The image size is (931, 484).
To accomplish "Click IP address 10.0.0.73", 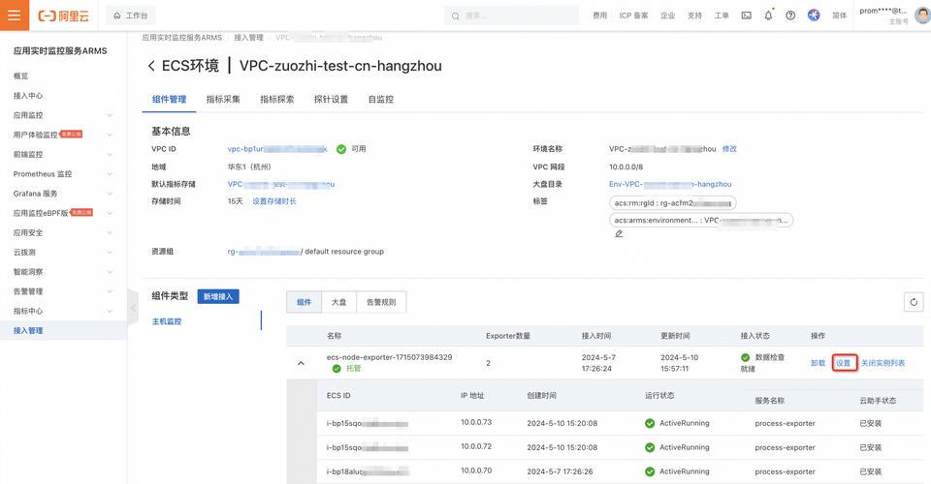I will pyautogui.click(x=476, y=422).
